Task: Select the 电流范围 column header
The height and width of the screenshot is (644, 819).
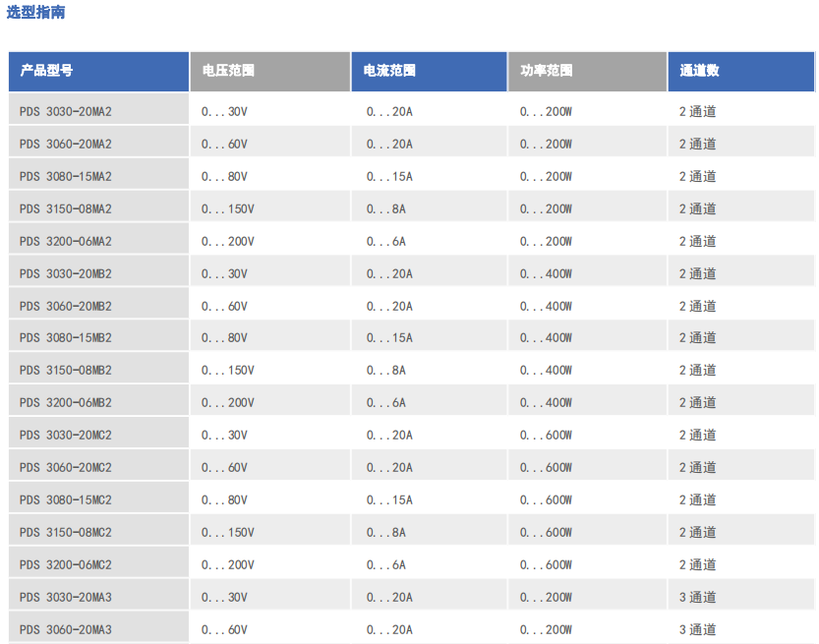Action: click(x=429, y=72)
